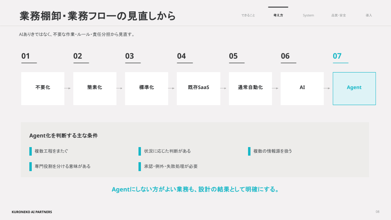Click the bullet 状況に応じた判断がある
391x220 pixels.
point(167,151)
